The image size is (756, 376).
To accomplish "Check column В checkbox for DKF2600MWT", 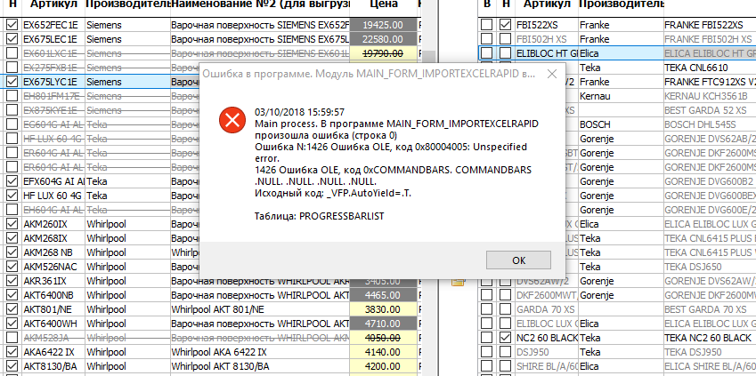I will tap(487, 295).
